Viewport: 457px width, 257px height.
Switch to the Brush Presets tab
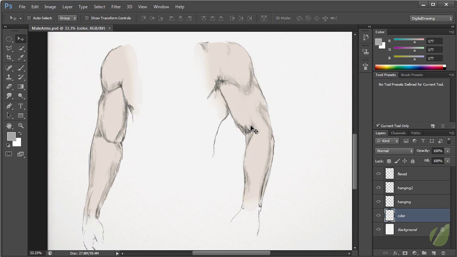click(x=412, y=75)
